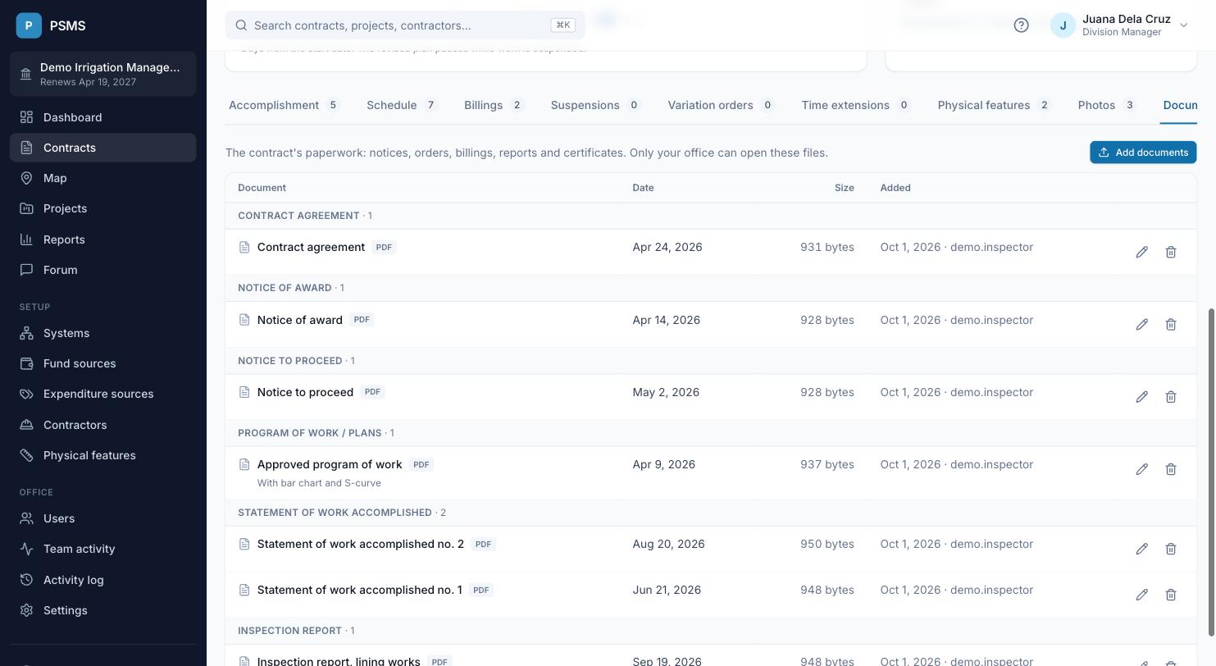Open Fund sources under Setup

click(103, 363)
